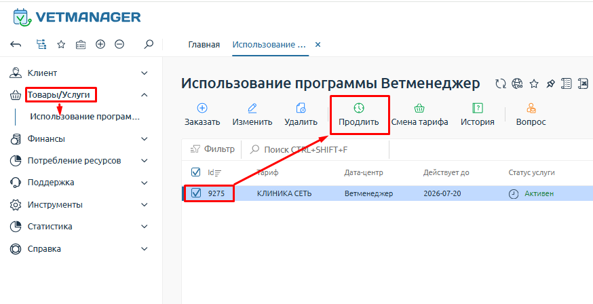Click the minus circle icon in top toolbar

click(119, 45)
